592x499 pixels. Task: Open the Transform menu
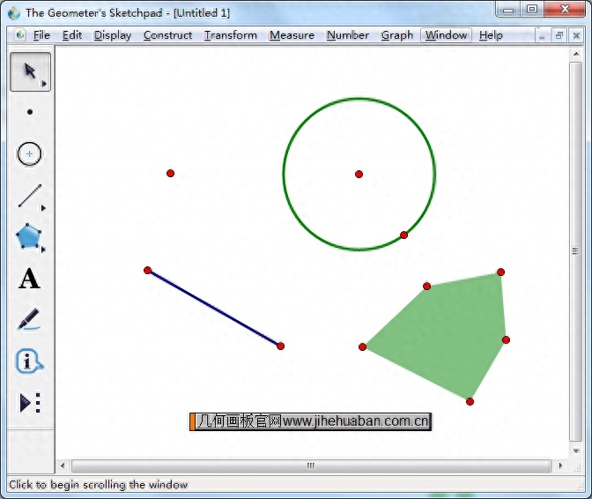coord(231,35)
